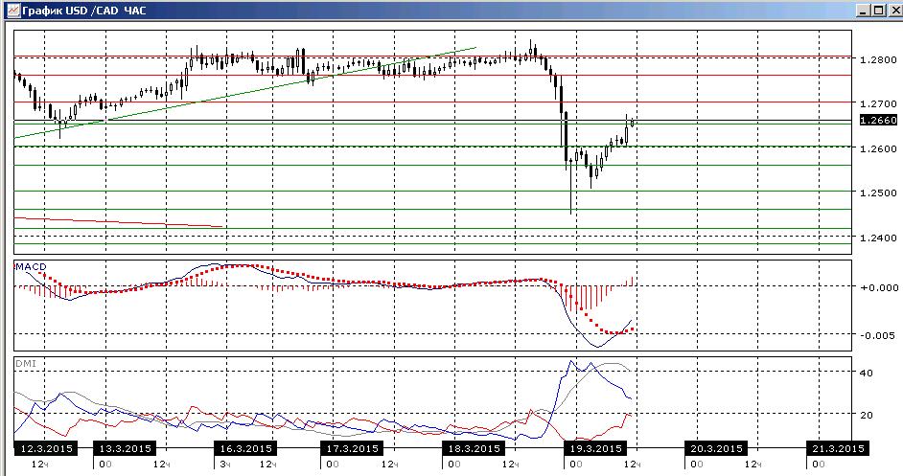Click the 40 level DMI scale label
Viewport: 903px width, 476px height.
[866, 373]
